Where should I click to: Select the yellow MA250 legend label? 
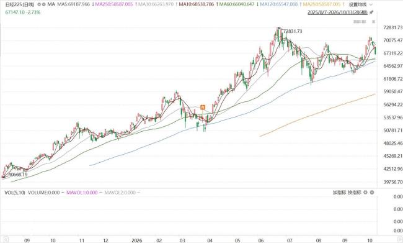pyautogui.click(x=322, y=4)
